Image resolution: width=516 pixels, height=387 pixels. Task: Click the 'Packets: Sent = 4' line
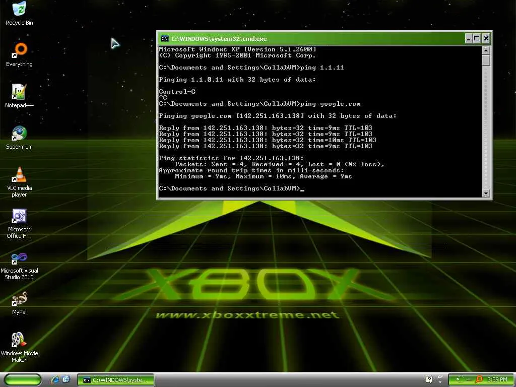tap(280, 164)
